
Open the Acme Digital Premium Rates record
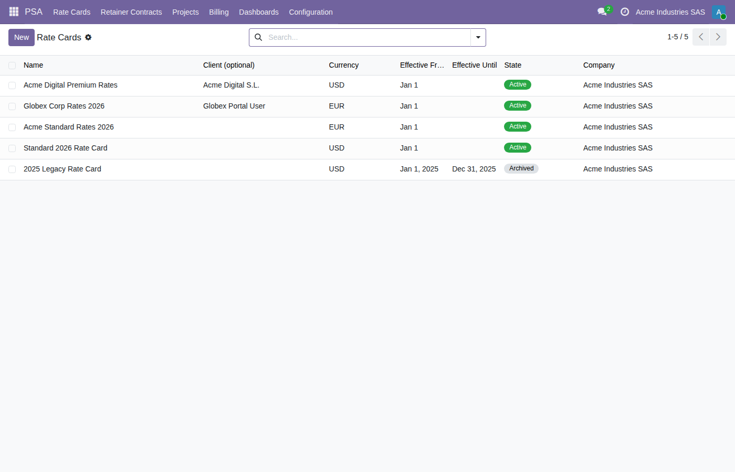[70, 85]
